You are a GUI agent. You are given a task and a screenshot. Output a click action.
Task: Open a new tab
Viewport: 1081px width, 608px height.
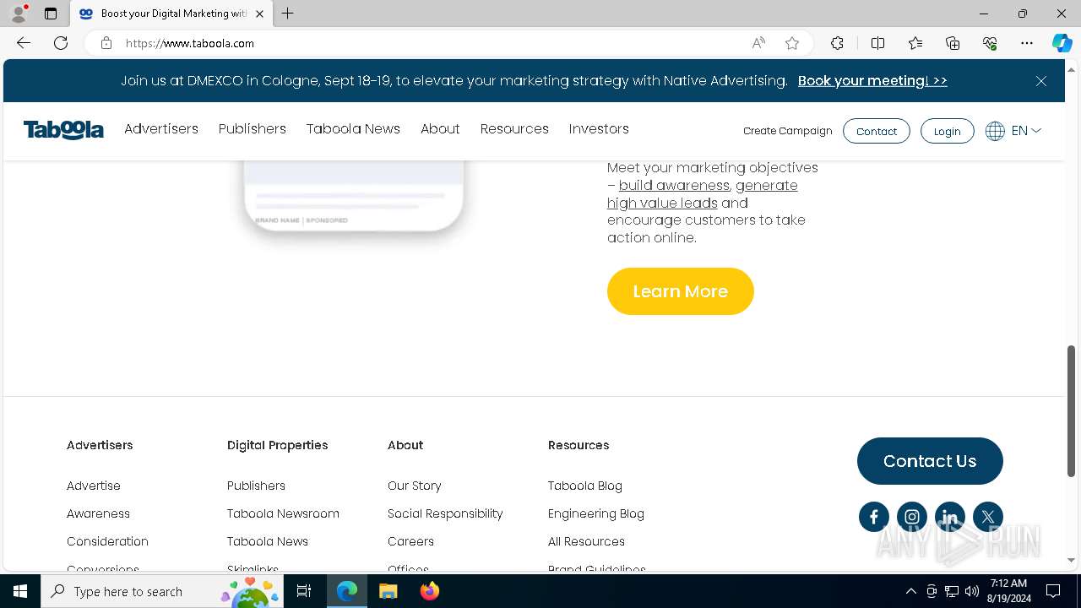(x=288, y=14)
